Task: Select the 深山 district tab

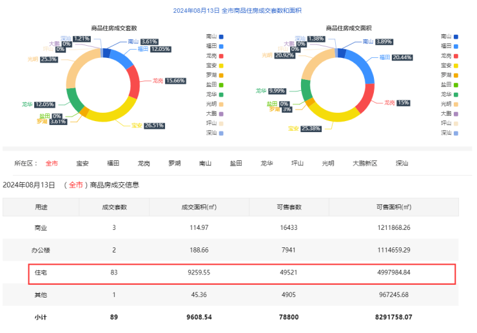Action: 402,164
